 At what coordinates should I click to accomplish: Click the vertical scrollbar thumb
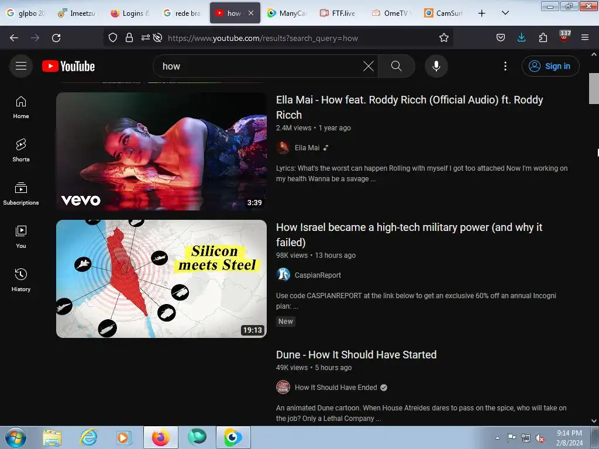click(594, 88)
